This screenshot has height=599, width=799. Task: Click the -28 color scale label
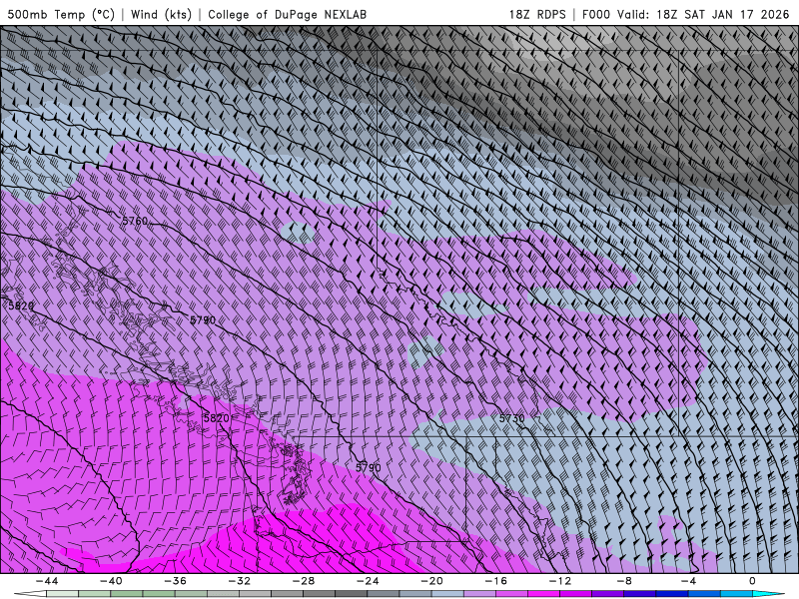tap(304, 581)
